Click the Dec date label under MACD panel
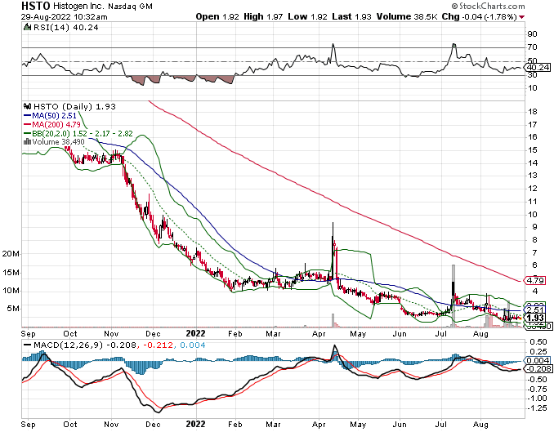 [153, 424]
